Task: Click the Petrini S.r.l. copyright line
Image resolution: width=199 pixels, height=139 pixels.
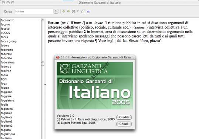Action: [86, 119]
